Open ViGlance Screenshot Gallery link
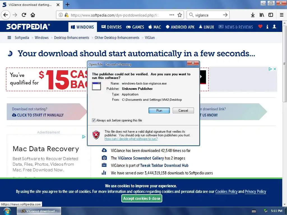The height and width of the screenshot is (215, 287). click(141, 158)
